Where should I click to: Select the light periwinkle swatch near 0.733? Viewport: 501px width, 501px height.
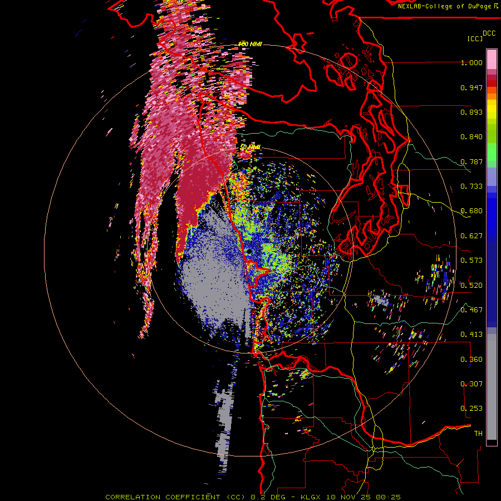tap(492, 176)
